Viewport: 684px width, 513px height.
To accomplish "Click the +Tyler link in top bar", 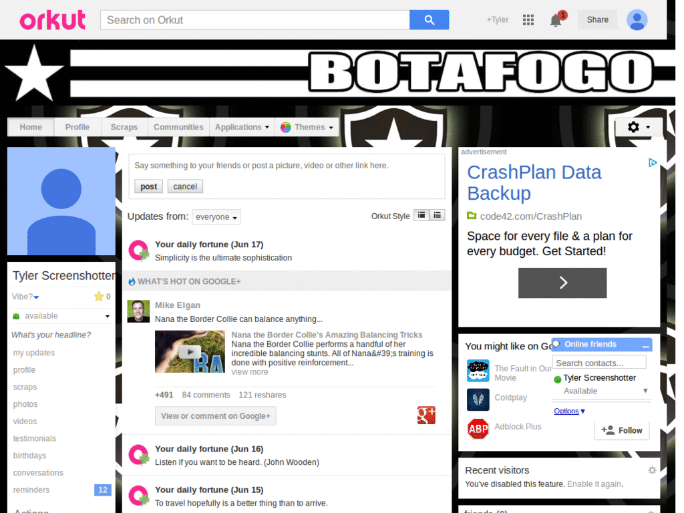I will pos(498,19).
